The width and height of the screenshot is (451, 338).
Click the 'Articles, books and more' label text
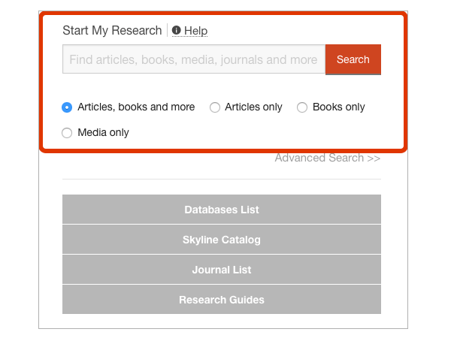coord(136,107)
